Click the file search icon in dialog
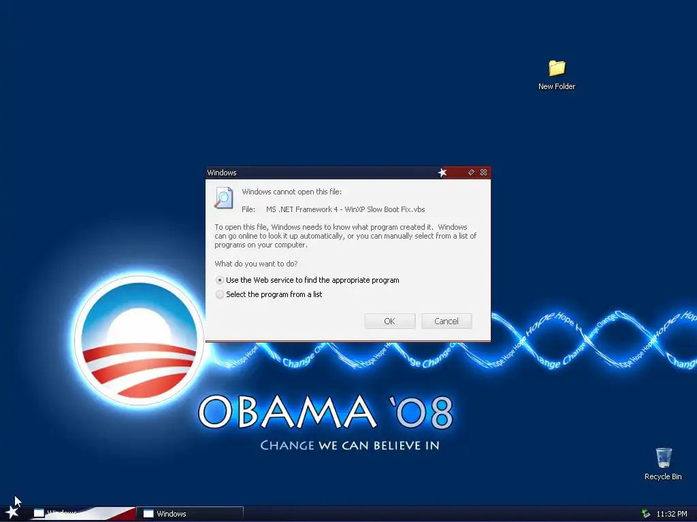Viewport: 697px width, 522px height. pyautogui.click(x=223, y=198)
